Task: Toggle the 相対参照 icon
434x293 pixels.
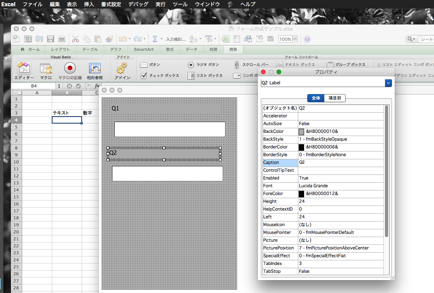Action: tap(95, 69)
